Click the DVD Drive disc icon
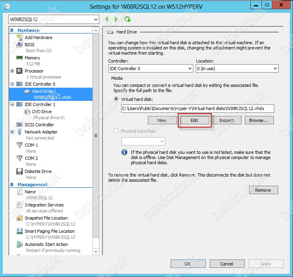Screen dimensions: 293x277 27,112
